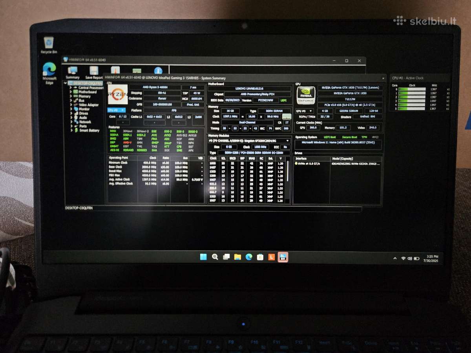Click the highlighted HWiNFO taskbar icon
The width and height of the screenshot is (471, 353).
pos(283,257)
